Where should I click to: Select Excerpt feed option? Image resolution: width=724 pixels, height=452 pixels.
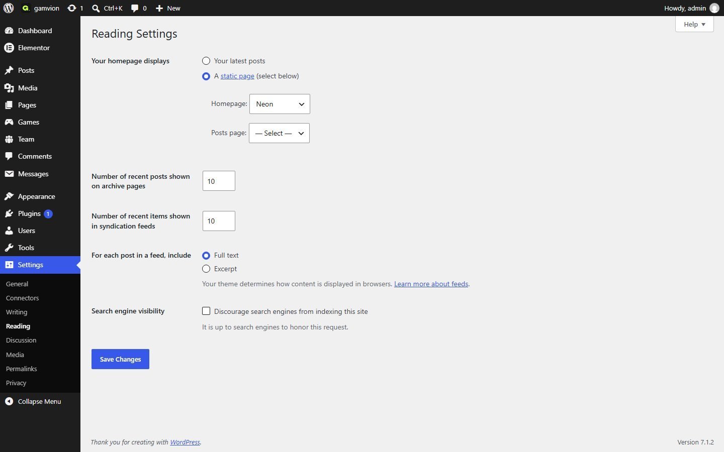(x=206, y=269)
